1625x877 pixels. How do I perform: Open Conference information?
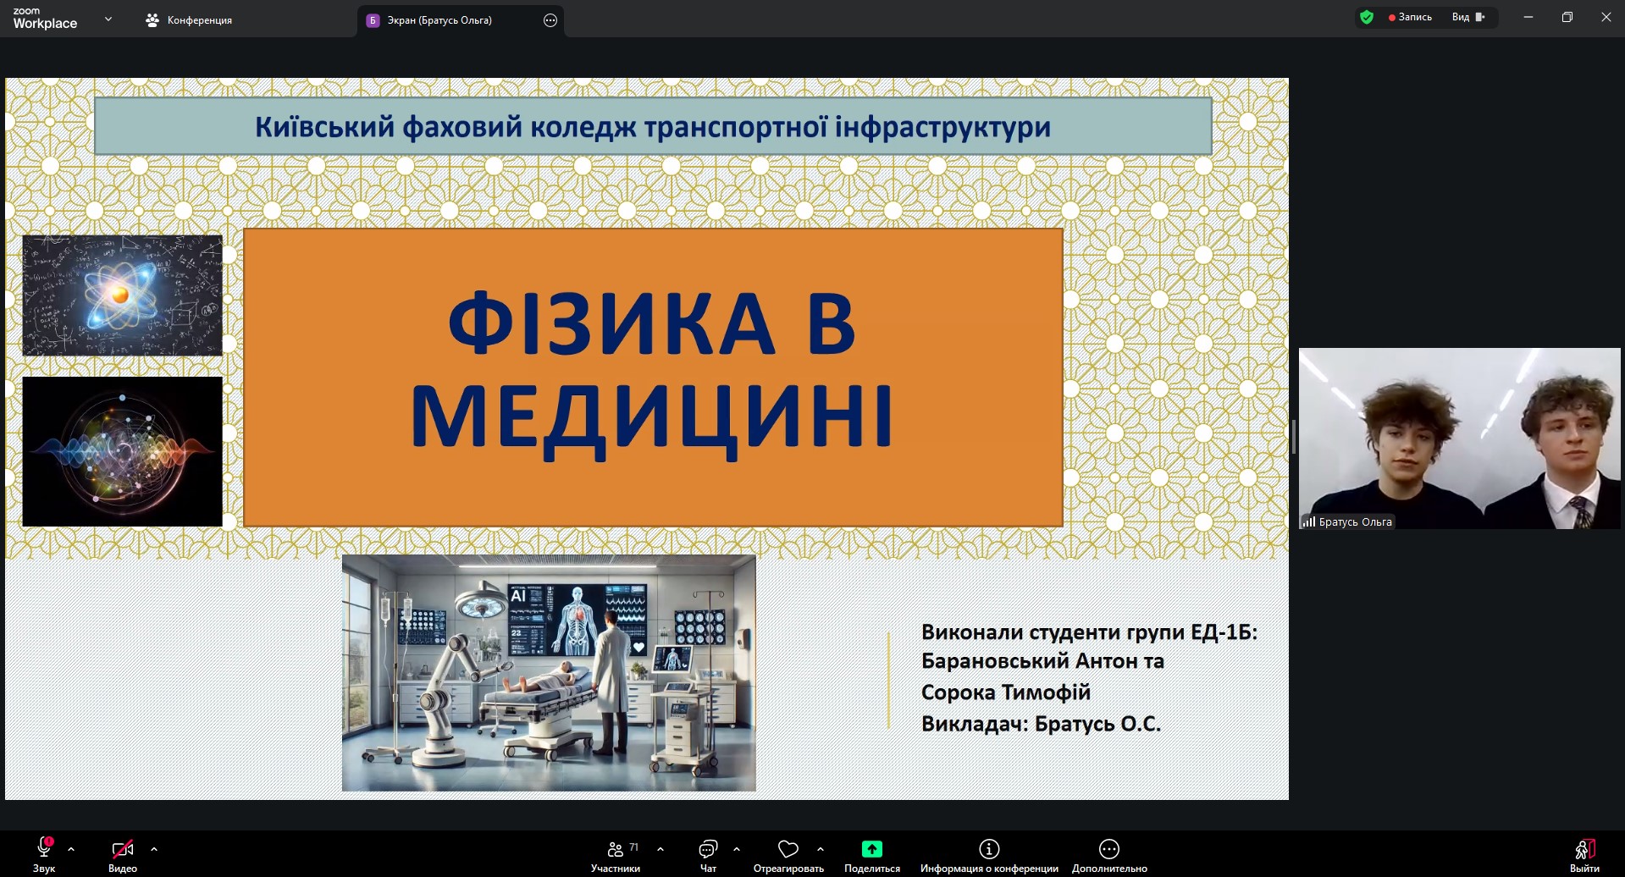[x=989, y=849]
